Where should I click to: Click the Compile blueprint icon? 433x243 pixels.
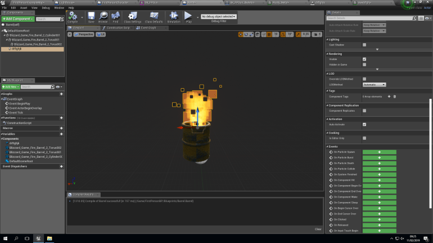point(73,17)
